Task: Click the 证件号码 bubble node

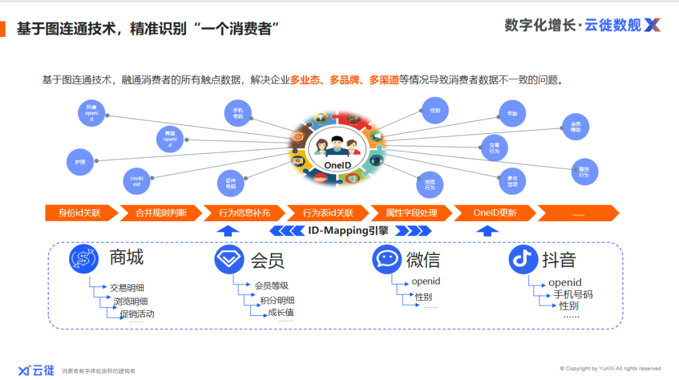Action: [x=231, y=183]
